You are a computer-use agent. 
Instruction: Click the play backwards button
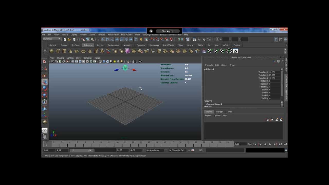[265, 144]
